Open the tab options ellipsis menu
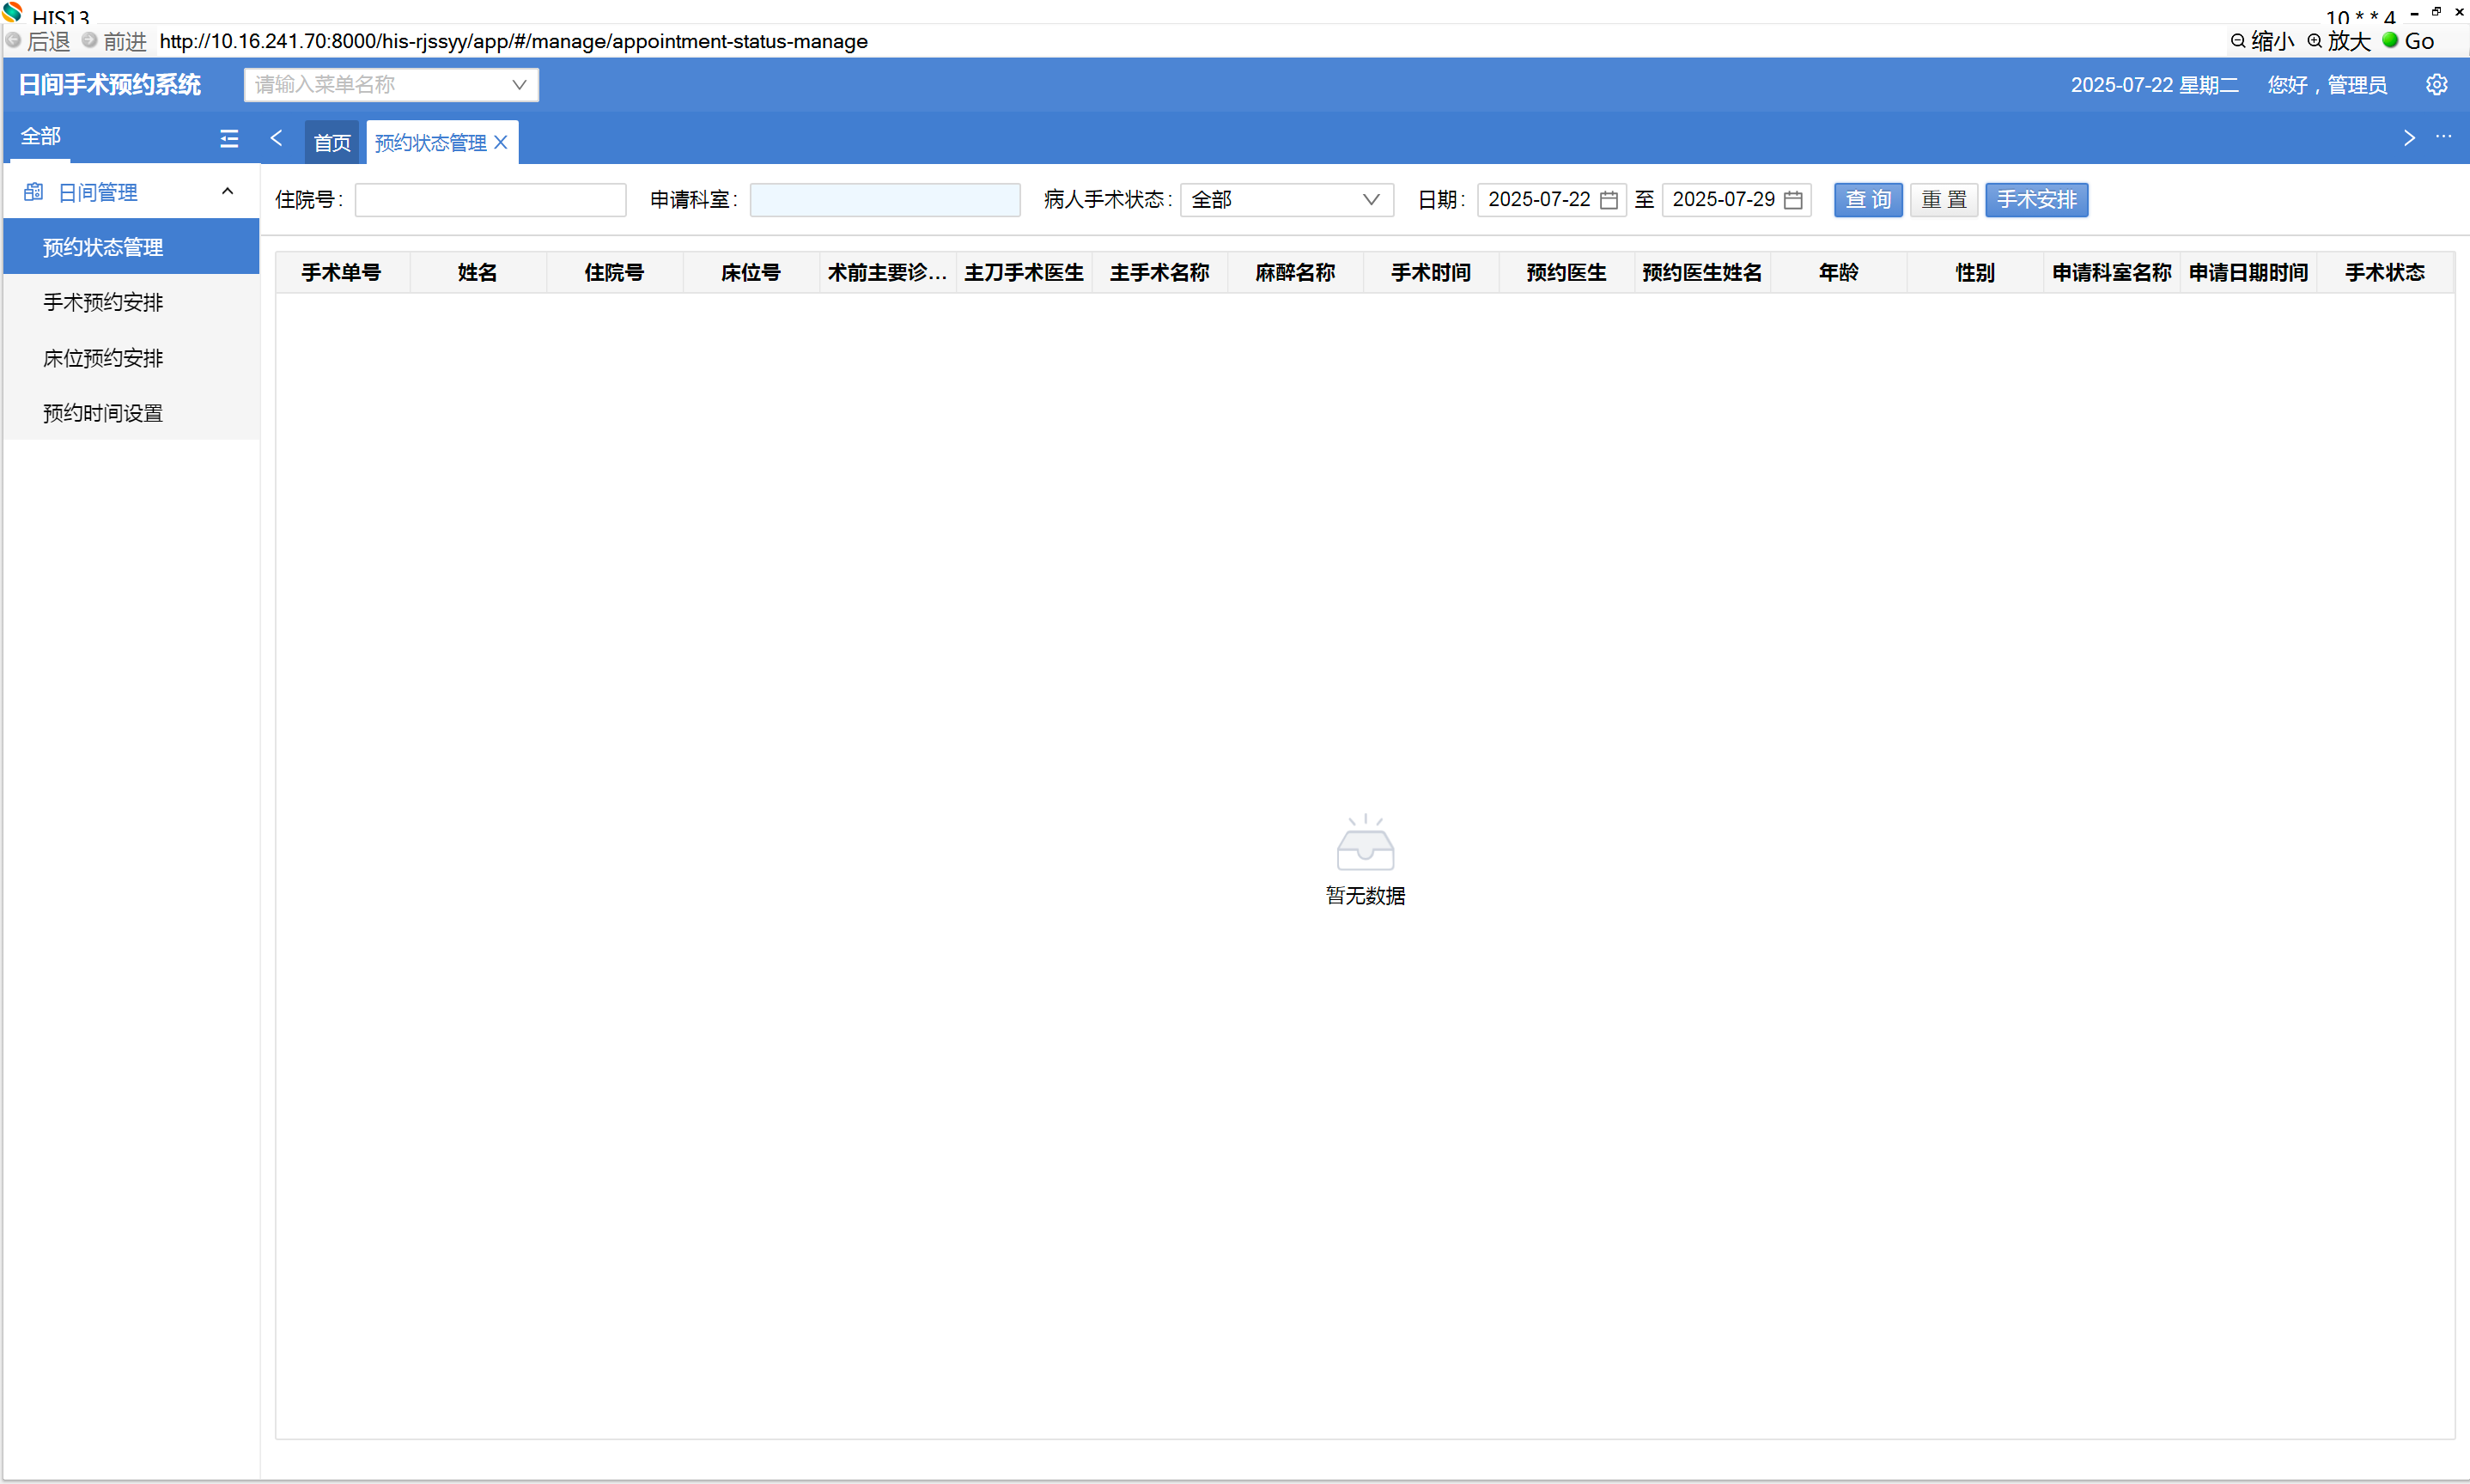The height and width of the screenshot is (1484, 2470). pos(2443,137)
